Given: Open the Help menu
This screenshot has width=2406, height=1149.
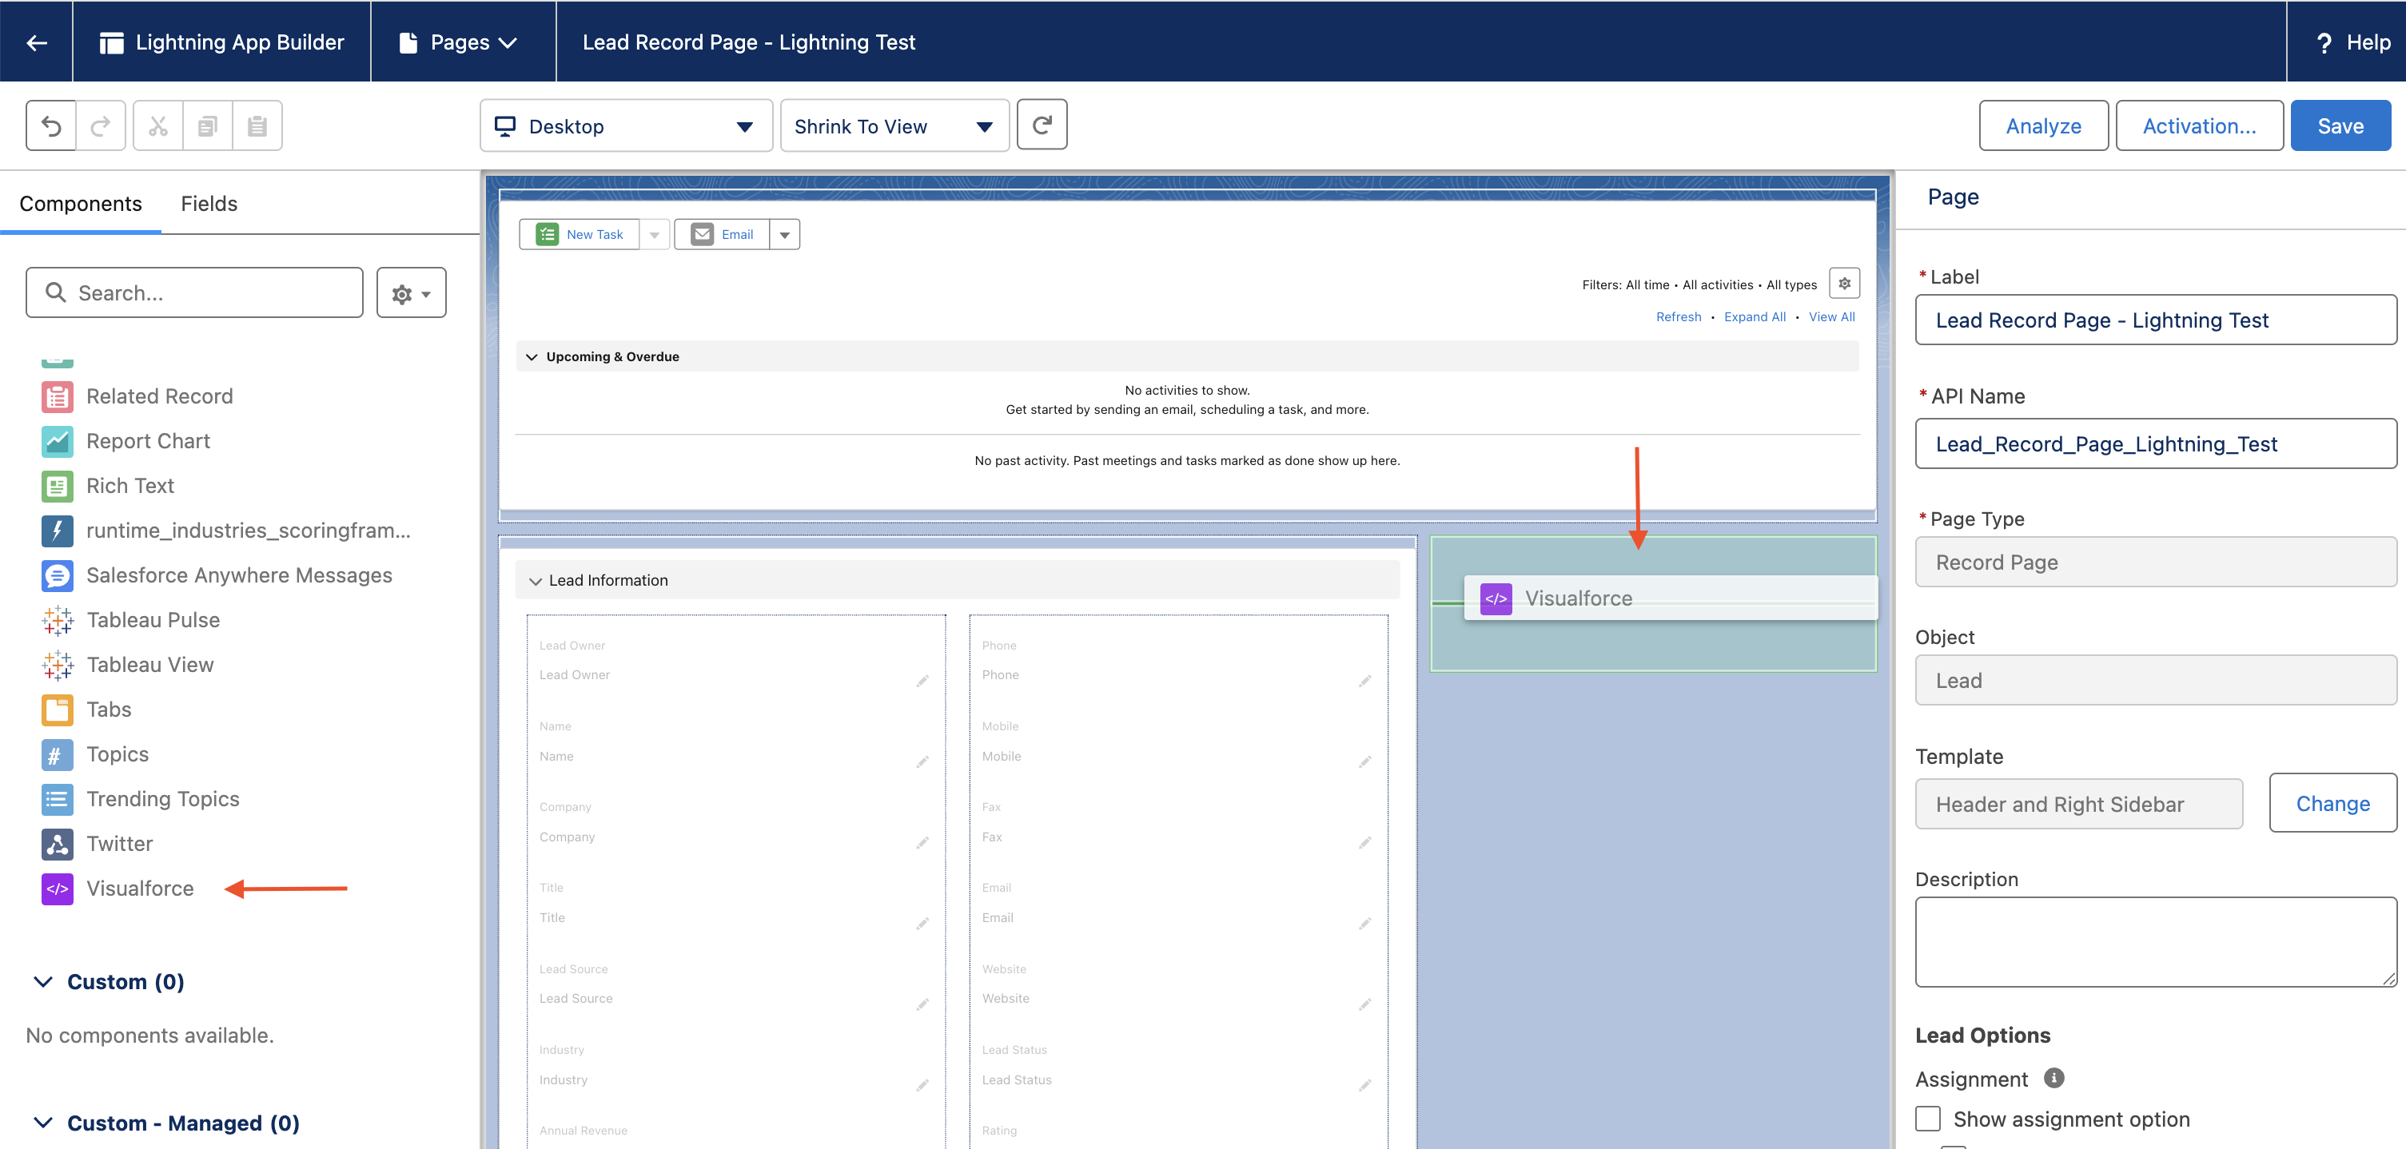Looking at the screenshot, I should (2352, 42).
